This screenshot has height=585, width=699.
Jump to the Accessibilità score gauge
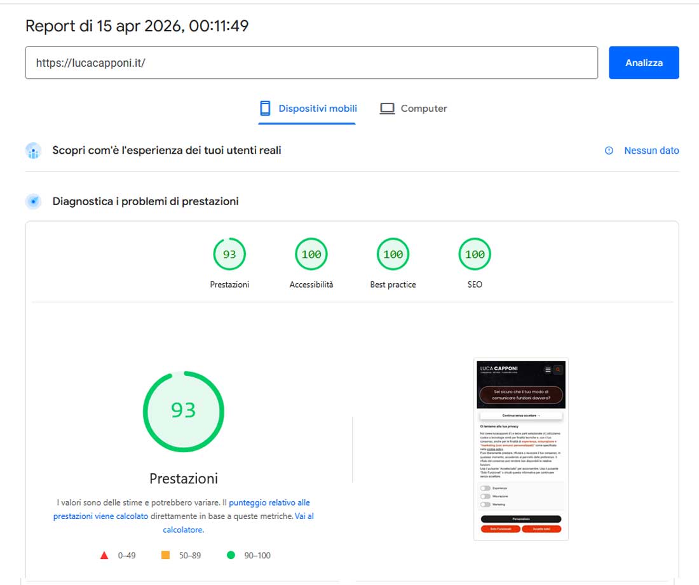pos(311,255)
